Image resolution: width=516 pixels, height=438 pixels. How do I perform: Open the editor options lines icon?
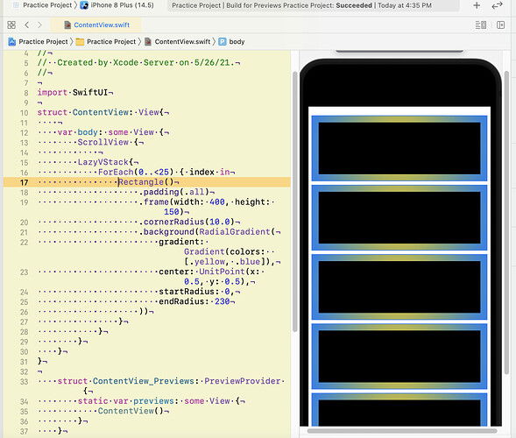click(x=480, y=25)
